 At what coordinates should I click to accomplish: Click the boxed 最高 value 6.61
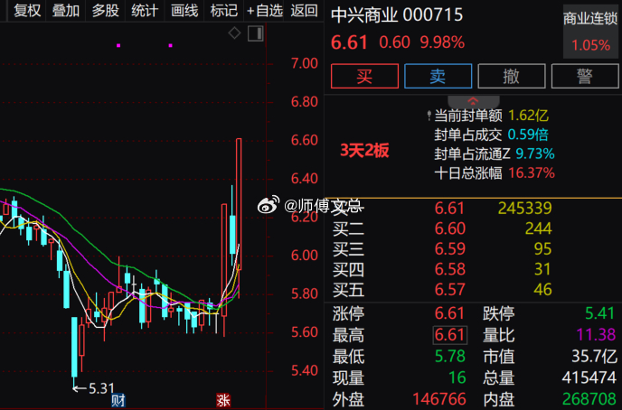click(450, 335)
